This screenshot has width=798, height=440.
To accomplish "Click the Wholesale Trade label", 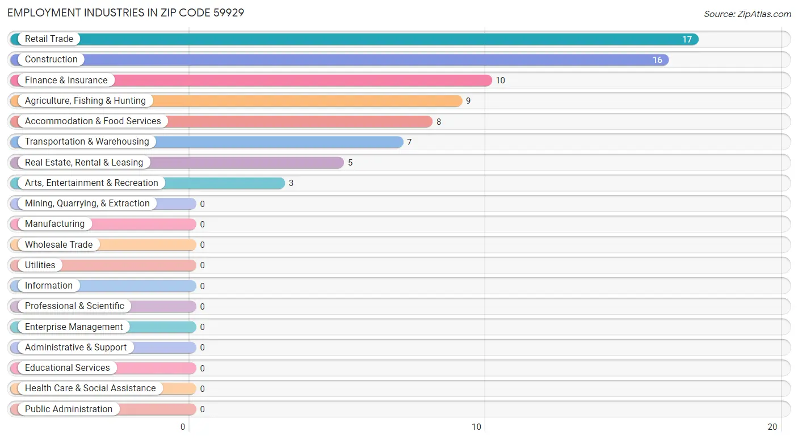I will pyautogui.click(x=58, y=245).
